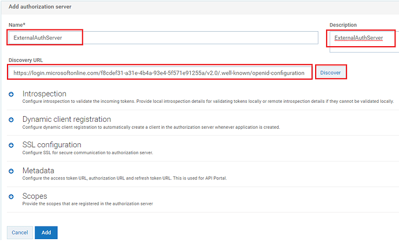The width and height of the screenshot is (399, 242).
Task: Select the Metadata section title
Action: (38, 170)
